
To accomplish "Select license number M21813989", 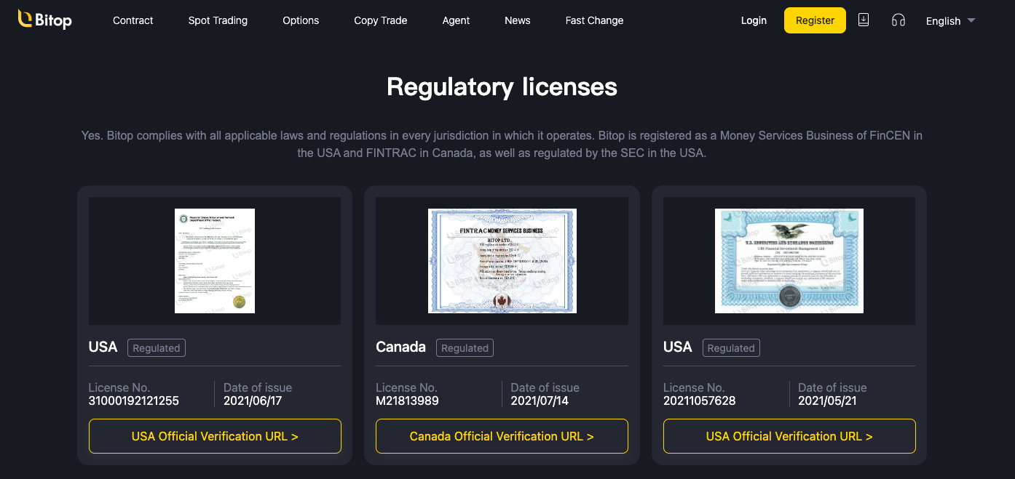I will coord(407,400).
